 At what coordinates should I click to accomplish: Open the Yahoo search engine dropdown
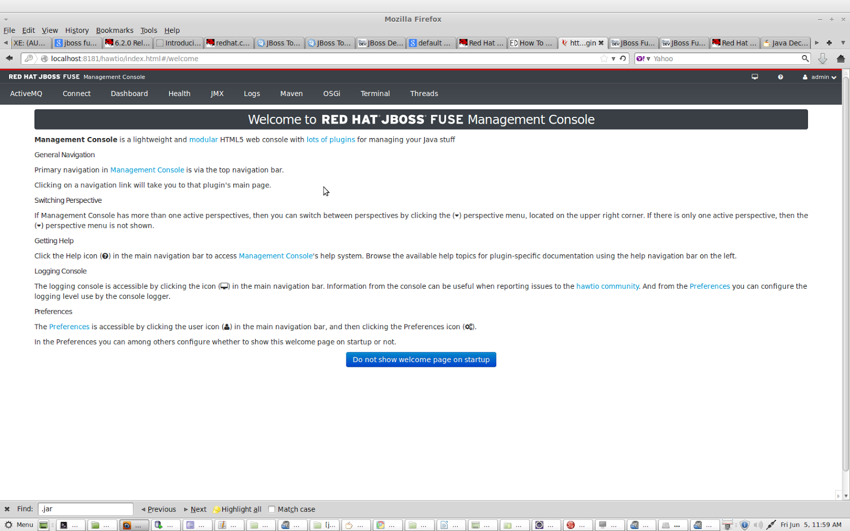click(x=649, y=58)
